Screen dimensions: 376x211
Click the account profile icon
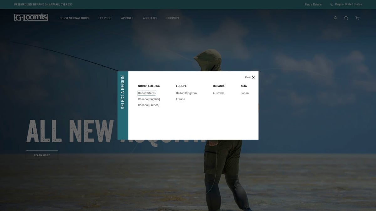pos(335,18)
